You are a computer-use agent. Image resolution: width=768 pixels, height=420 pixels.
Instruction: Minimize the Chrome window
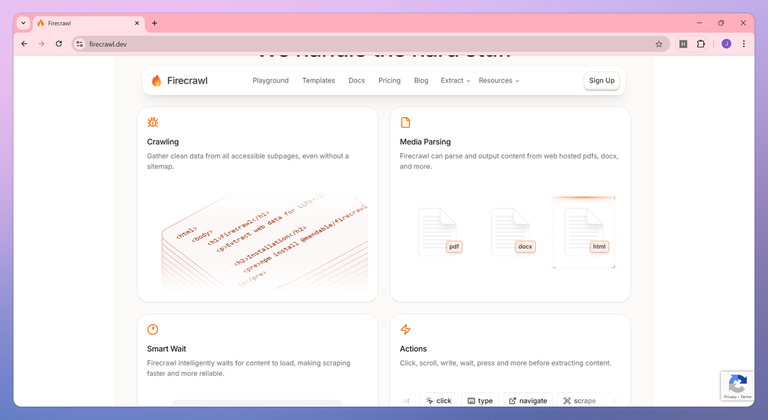pos(698,23)
